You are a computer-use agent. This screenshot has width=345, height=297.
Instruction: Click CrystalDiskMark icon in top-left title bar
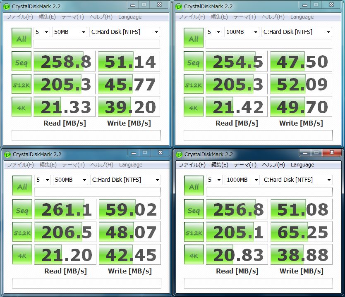(x=7, y=7)
